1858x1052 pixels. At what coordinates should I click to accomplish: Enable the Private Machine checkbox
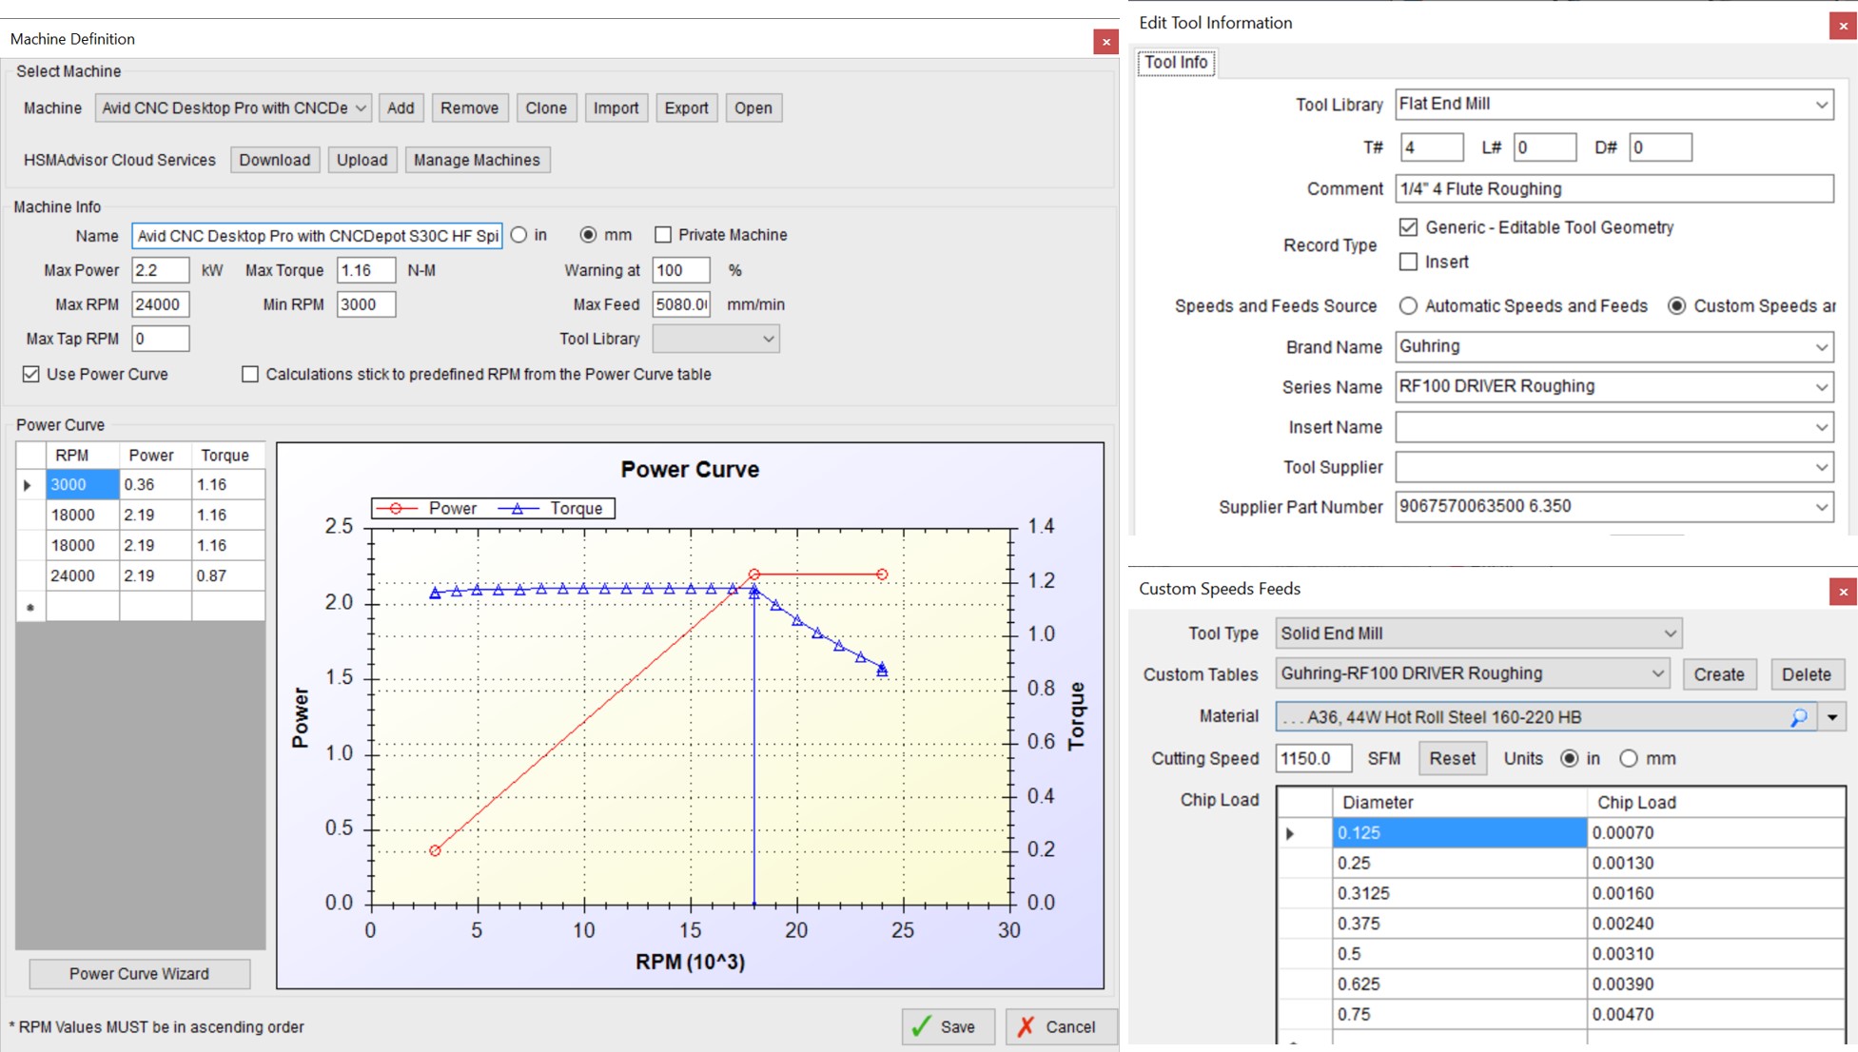click(x=663, y=235)
